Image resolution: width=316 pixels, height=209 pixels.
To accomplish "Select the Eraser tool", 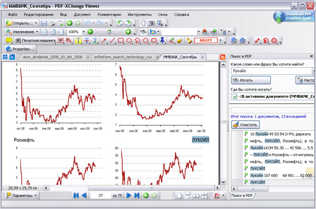I will click(x=180, y=41).
